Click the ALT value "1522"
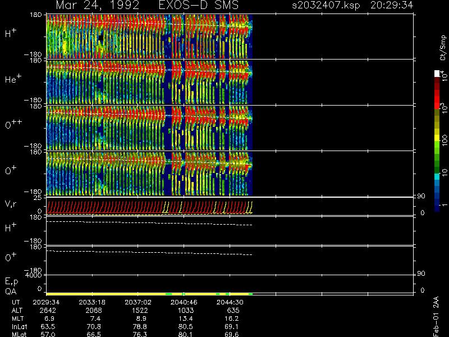 click(x=140, y=311)
